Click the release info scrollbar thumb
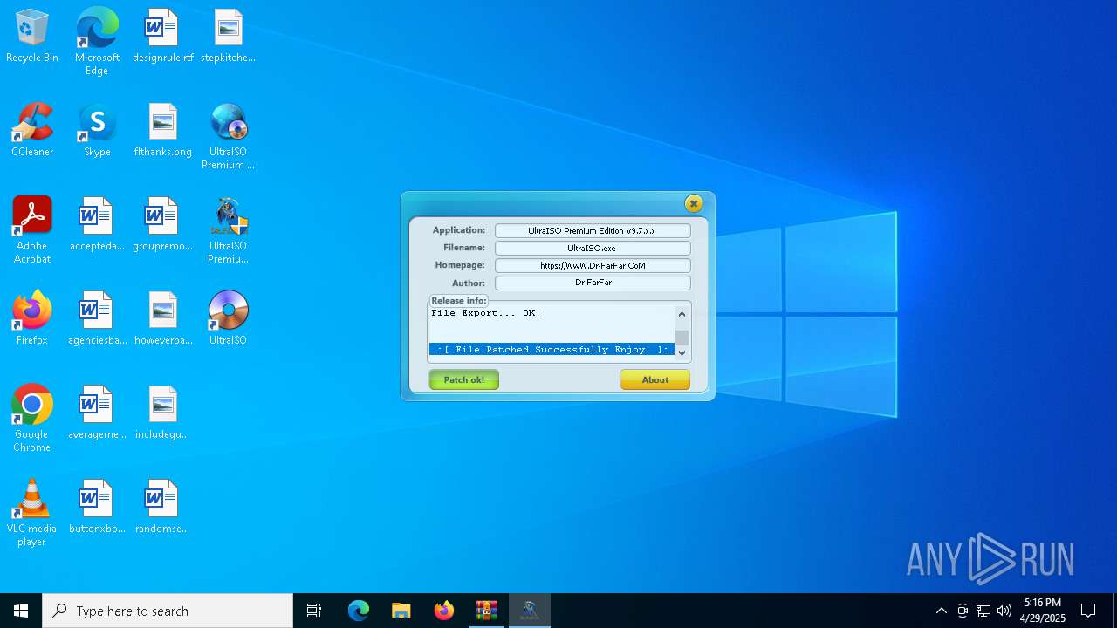The width and height of the screenshot is (1117, 628). pyautogui.click(x=682, y=338)
